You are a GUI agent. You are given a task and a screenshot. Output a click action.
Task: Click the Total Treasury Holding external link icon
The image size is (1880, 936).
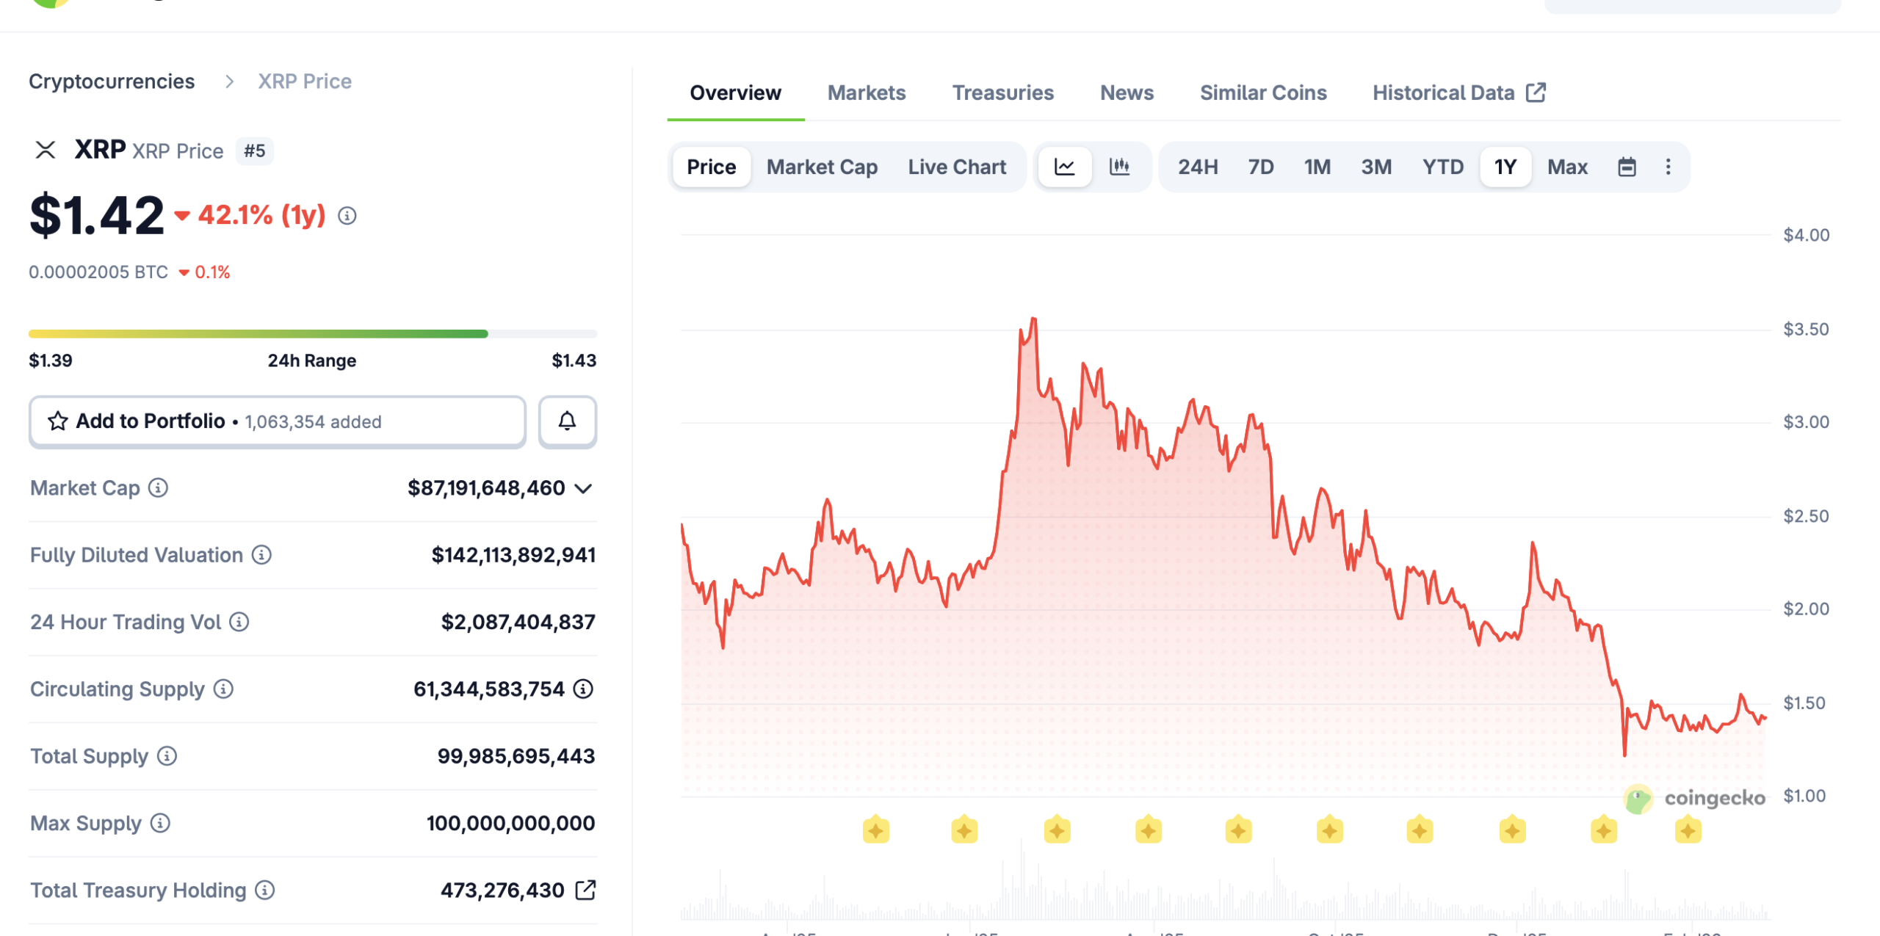(x=585, y=889)
